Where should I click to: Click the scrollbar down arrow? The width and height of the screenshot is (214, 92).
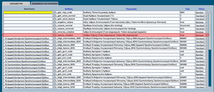pos(210,88)
